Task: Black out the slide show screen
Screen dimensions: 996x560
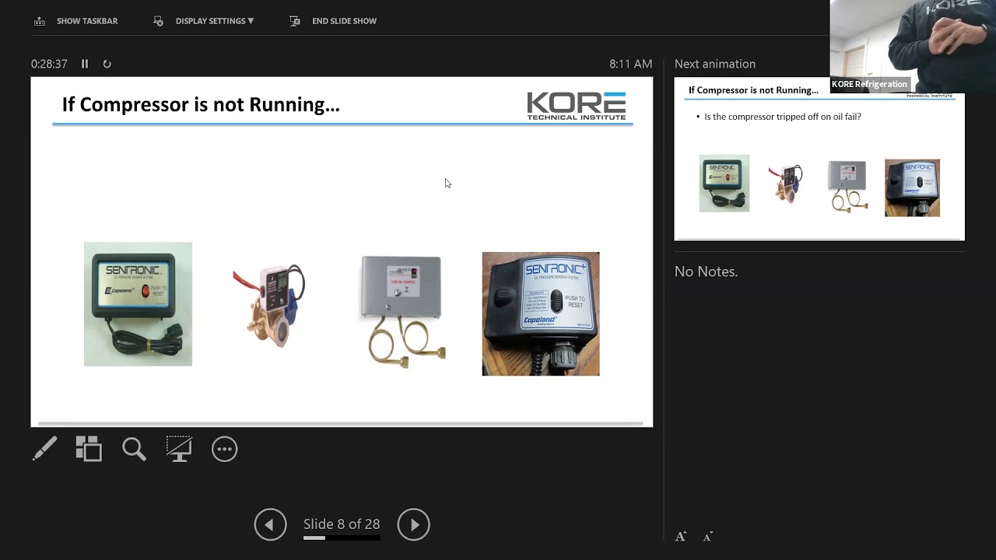Action: coord(179,449)
